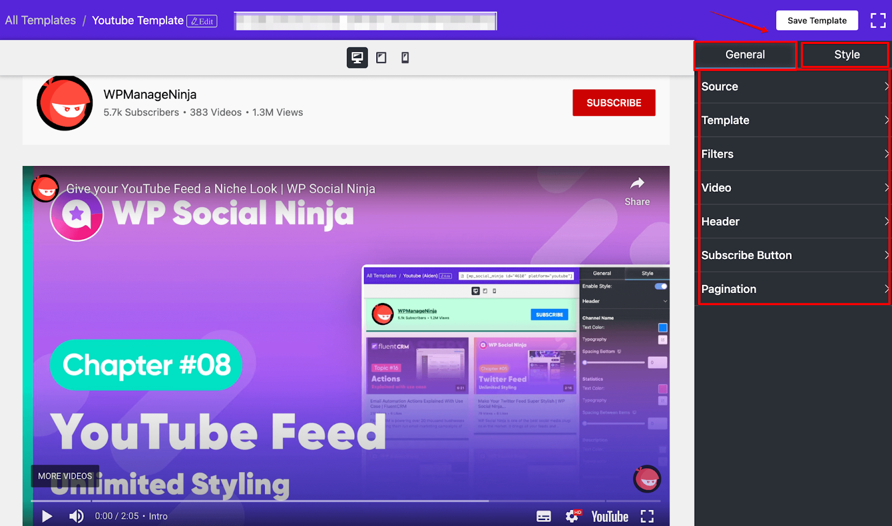
Task: Expand the Template section
Action: click(794, 120)
